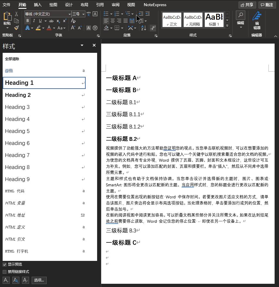Toggle Italic formatting
The height and width of the screenshot is (287, 279).
point(34,21)
